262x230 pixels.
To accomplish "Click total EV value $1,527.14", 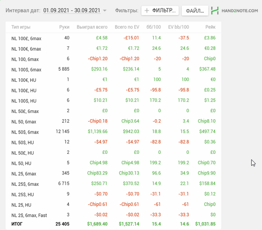I will 129,224.
